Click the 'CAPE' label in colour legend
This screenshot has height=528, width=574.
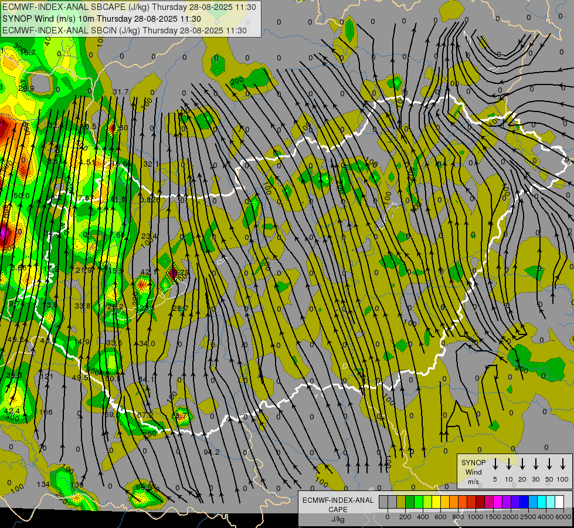point(338,510)
